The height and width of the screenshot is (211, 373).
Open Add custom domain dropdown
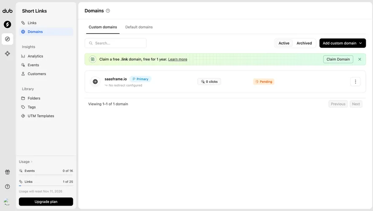coord(342,43)
